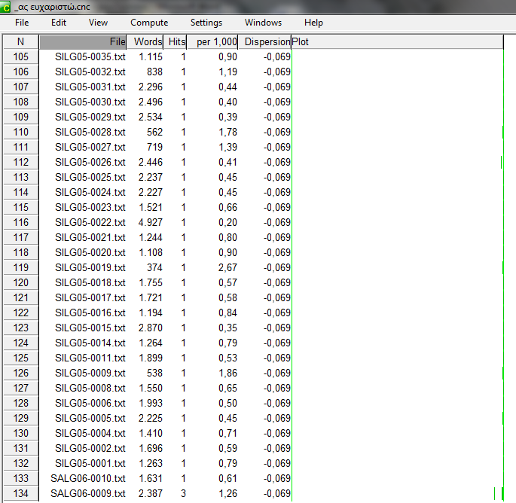Select file SILG05-0026.txt

tap(90, 163)
